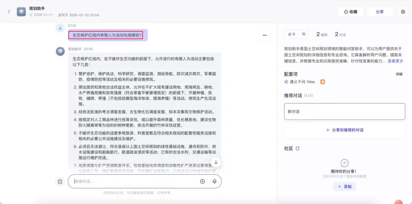Start a new chat with left icon

(60, 182)
